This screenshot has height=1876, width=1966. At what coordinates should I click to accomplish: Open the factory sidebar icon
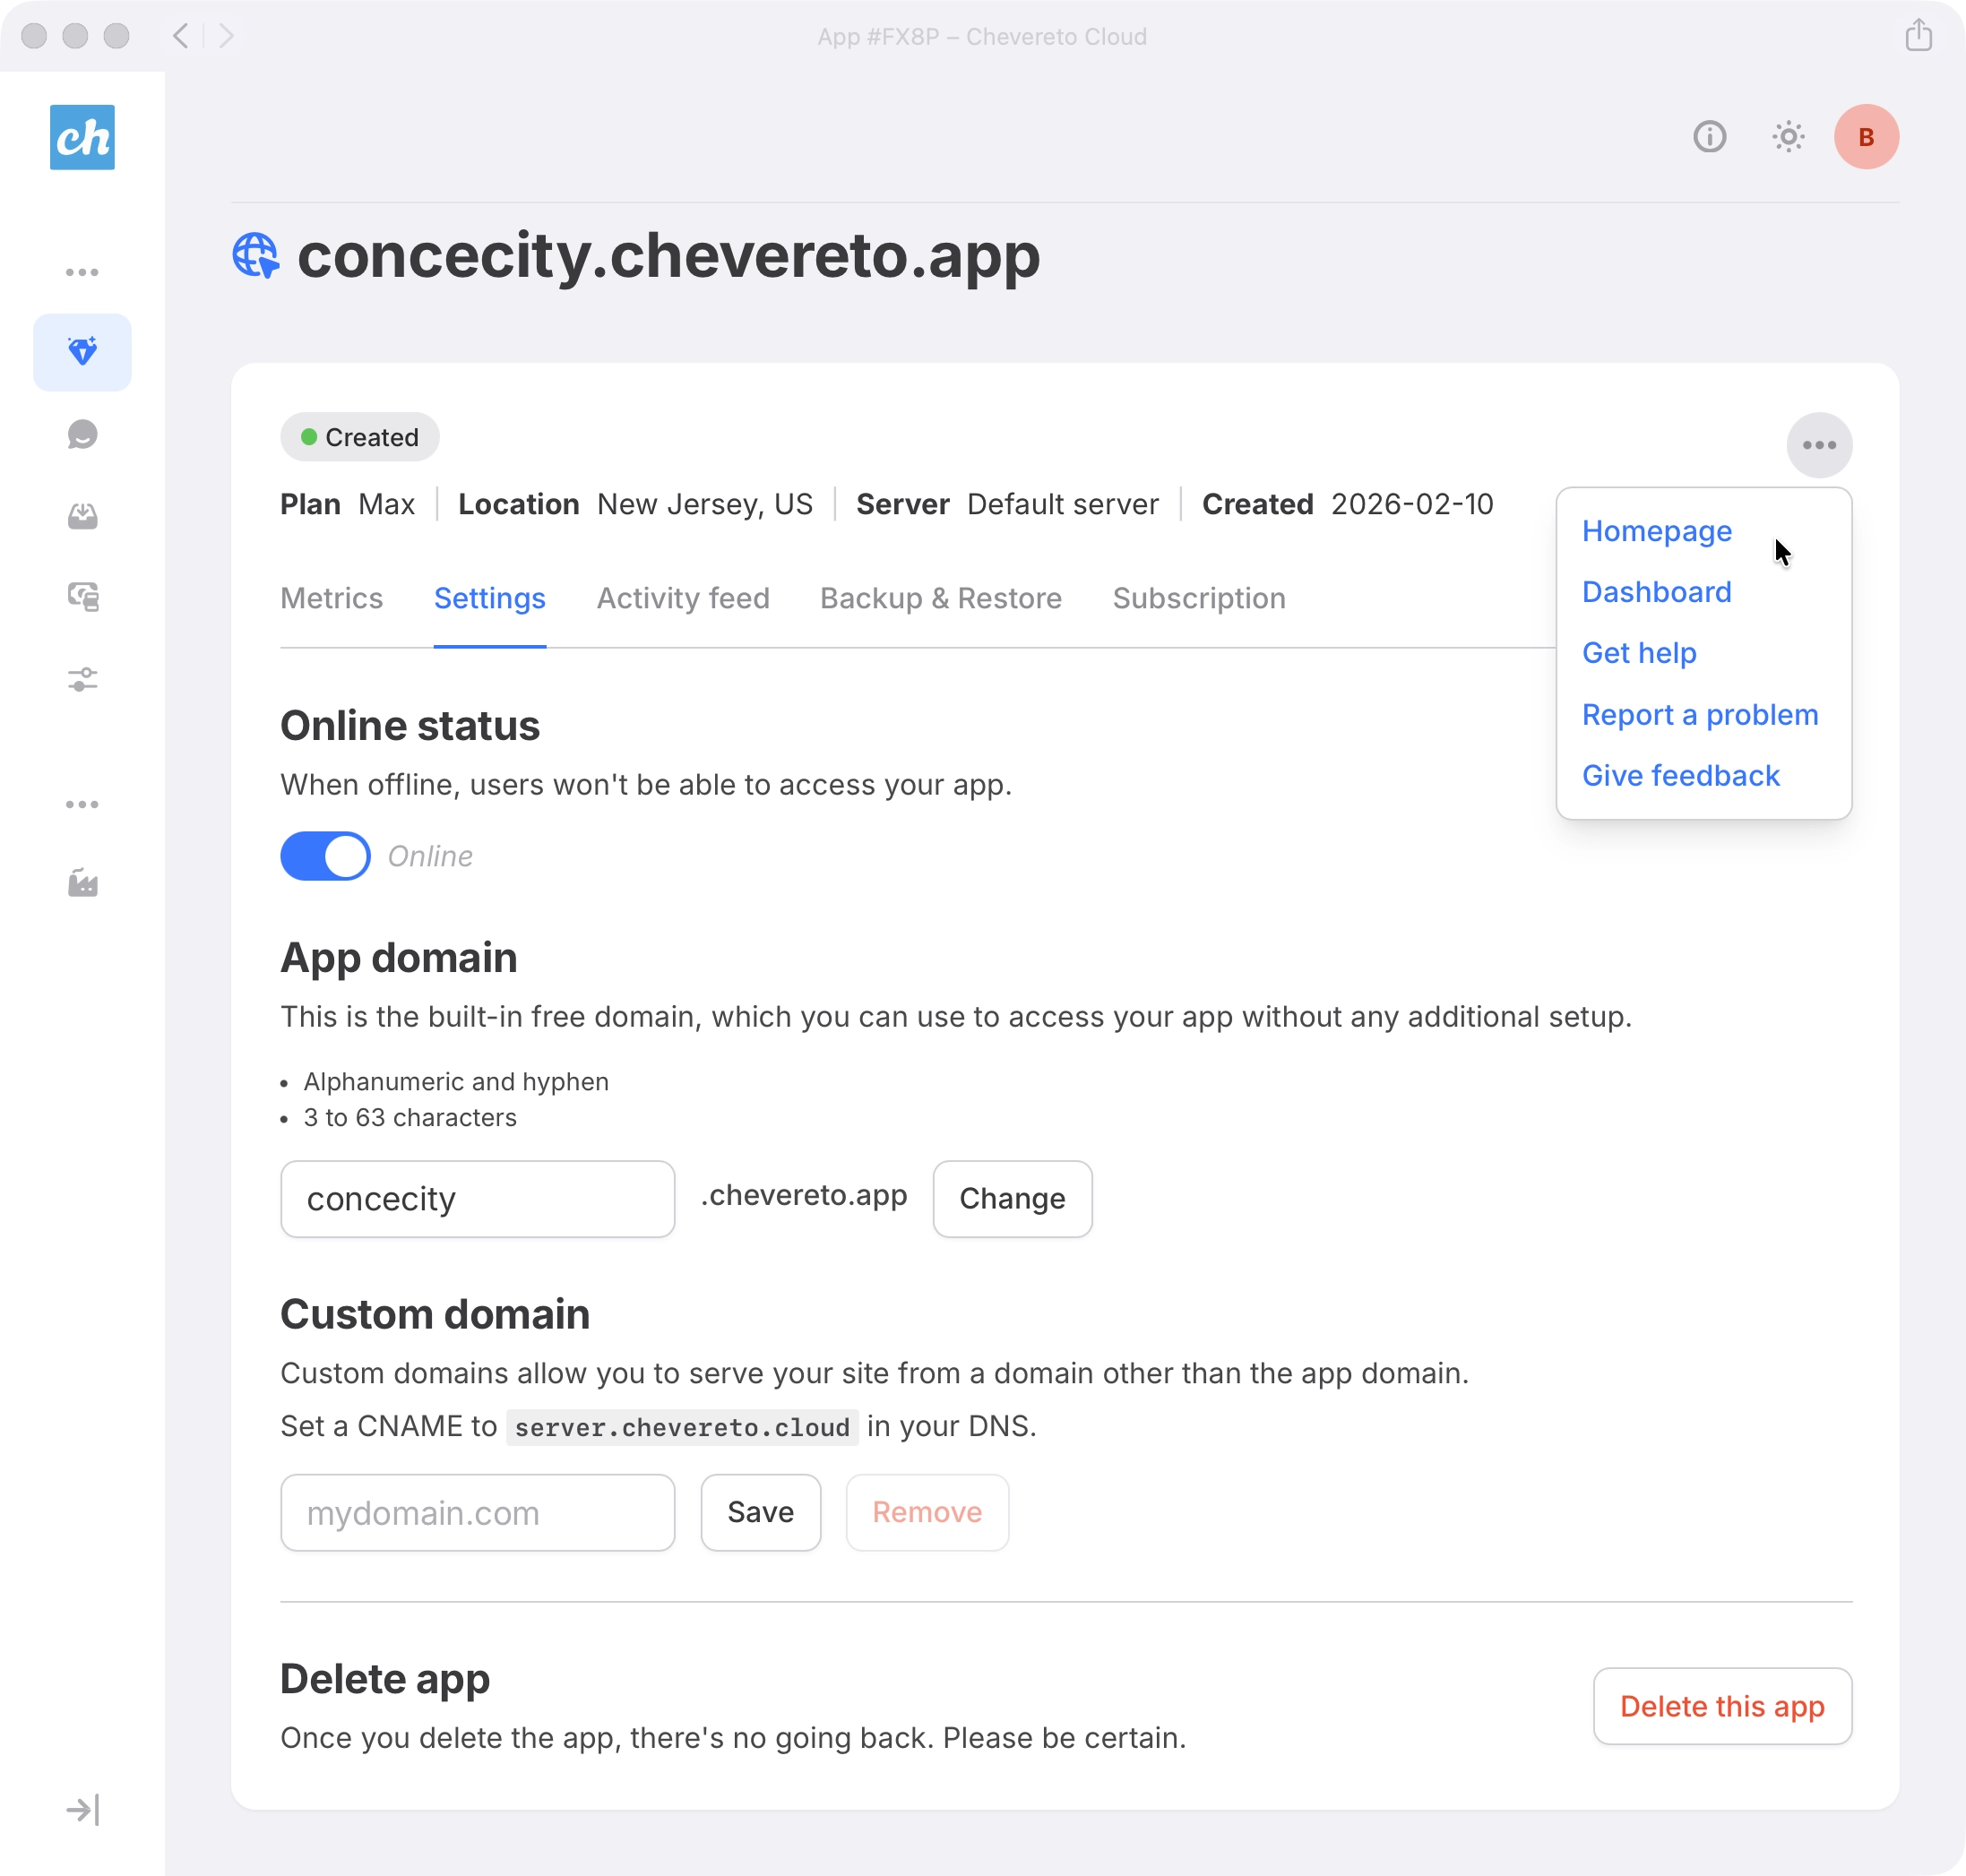[82, 883]
